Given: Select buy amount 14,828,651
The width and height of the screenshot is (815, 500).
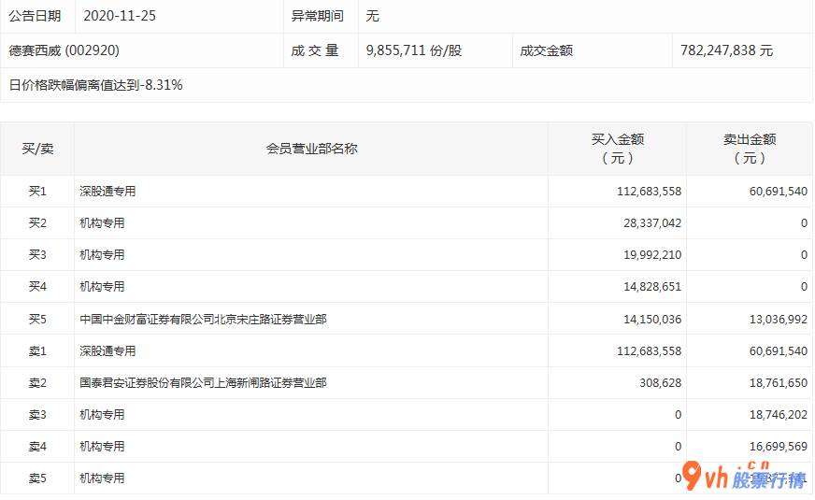Looking at the screenshot, I should 652,286.
